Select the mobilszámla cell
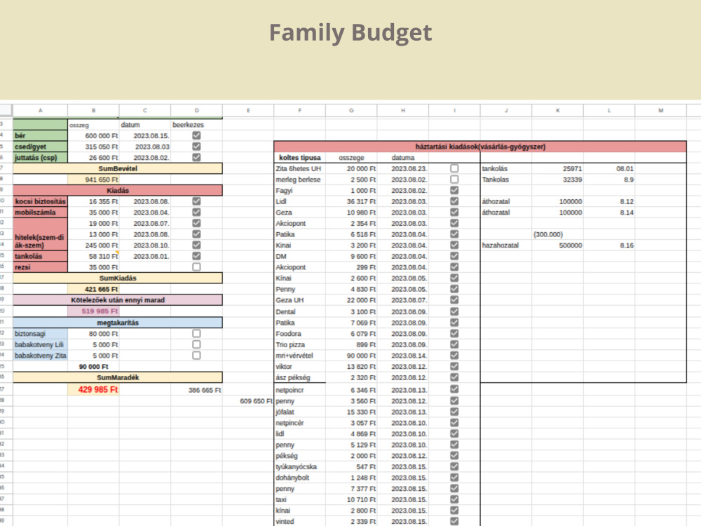The height and width of the screenshot is (526, 701). 40,213
